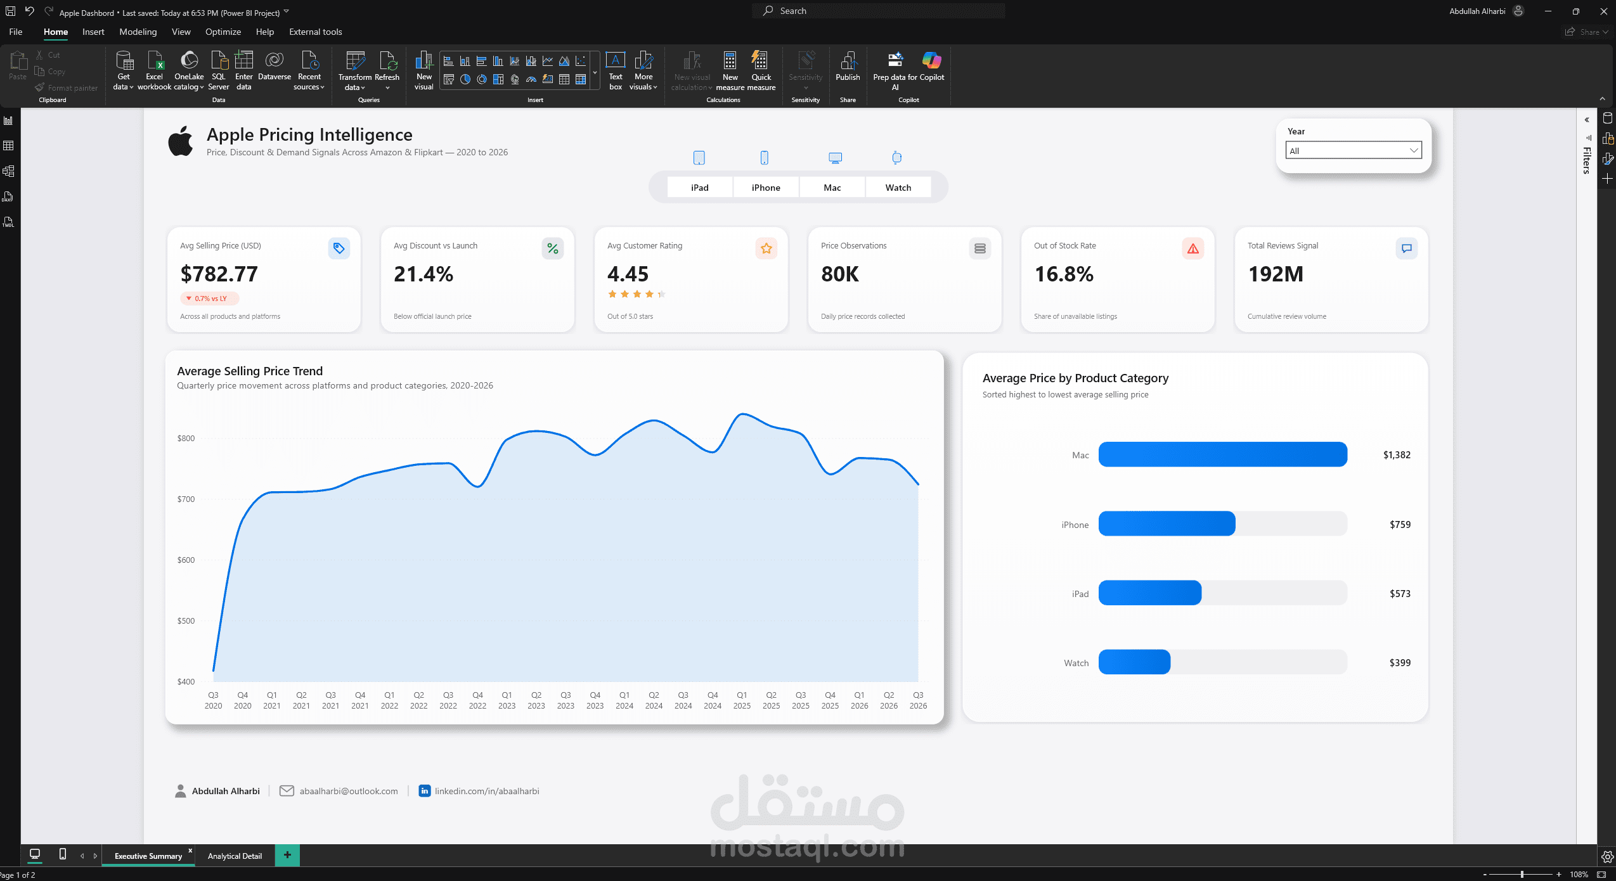Collapse the ribbon with the chevron
Screen dimensions: 1616x881
click(1602, 99)
